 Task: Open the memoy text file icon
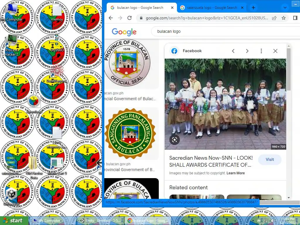coord(57,12)
